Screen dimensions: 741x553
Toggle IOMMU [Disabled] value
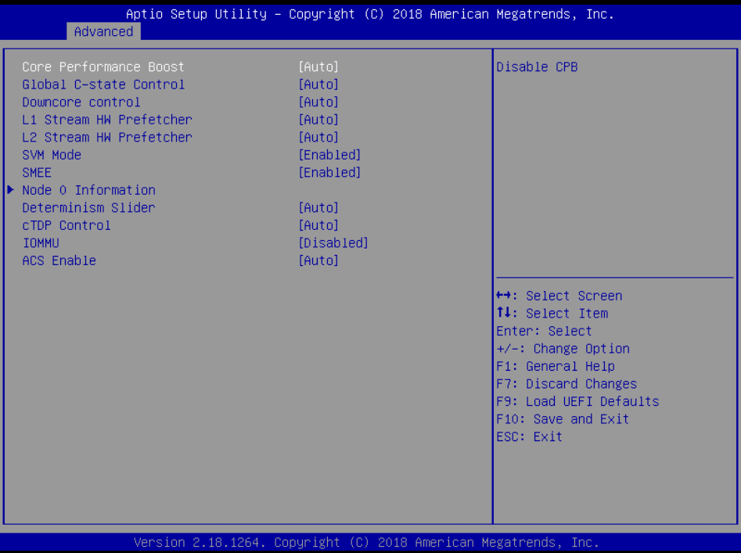pyautogui.click(x=333, y=243)
